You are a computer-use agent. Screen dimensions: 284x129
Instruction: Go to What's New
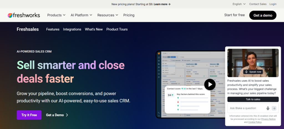94,29
